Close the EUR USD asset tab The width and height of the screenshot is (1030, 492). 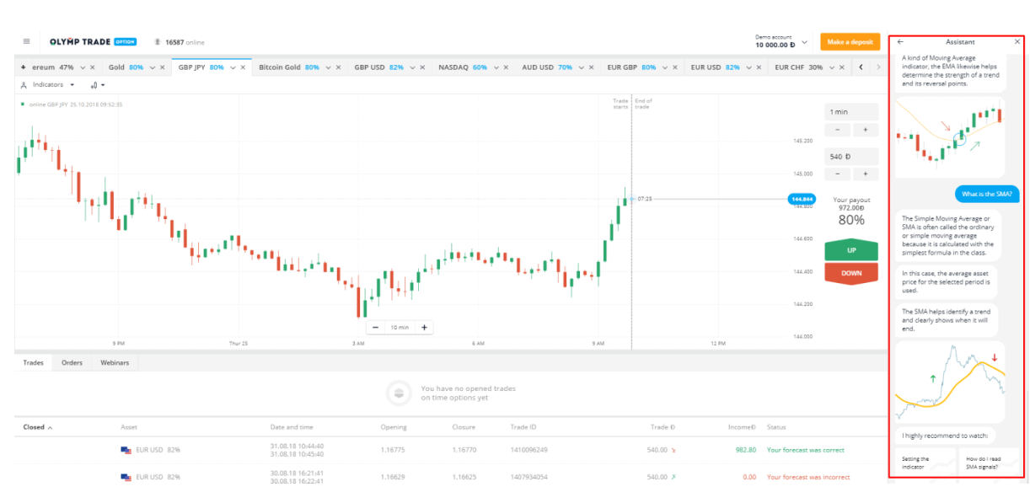(759, 67)
